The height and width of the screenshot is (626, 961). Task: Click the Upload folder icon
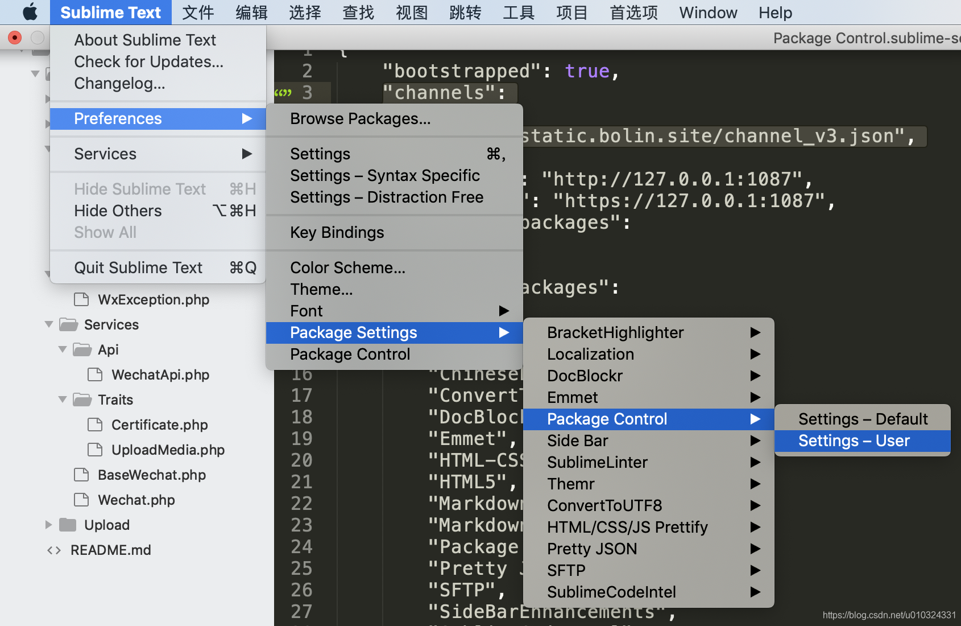pos(68,525)
